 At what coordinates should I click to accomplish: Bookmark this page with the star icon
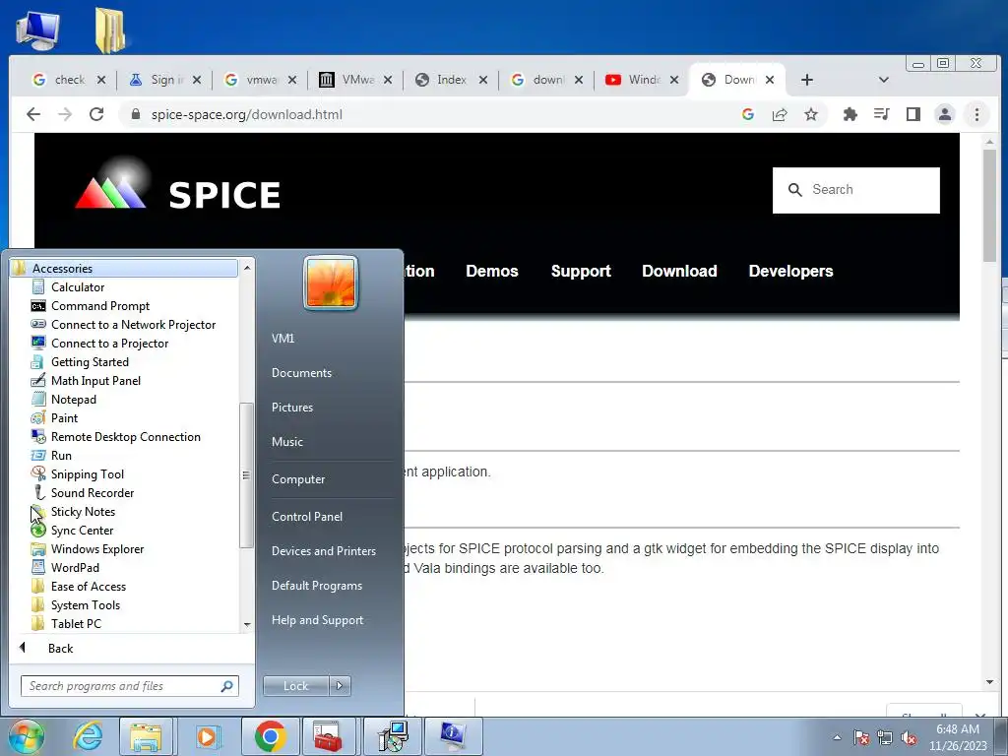tap(811, 114)
